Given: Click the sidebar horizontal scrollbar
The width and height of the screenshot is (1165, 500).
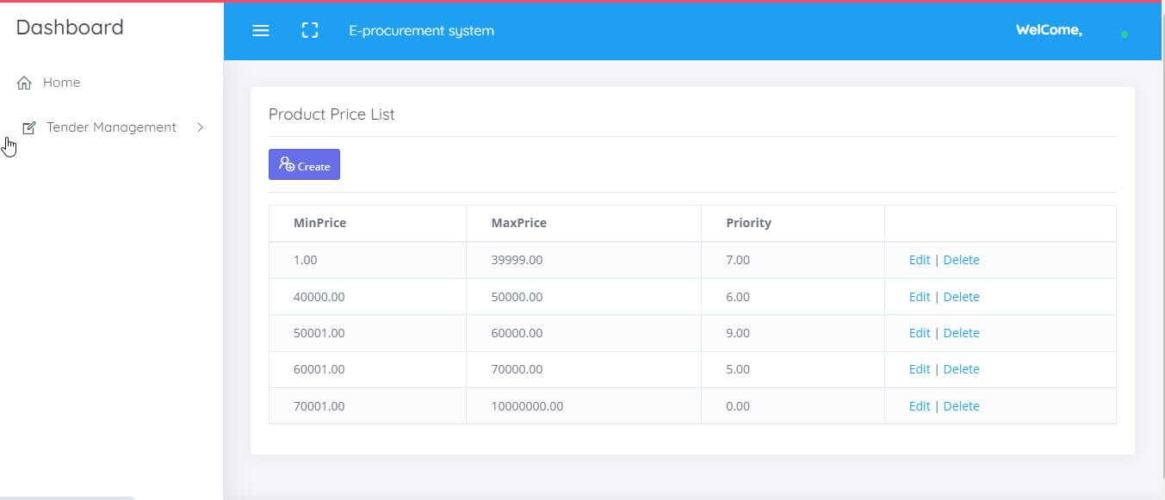Looking at the screenshot, I should 67,497.
